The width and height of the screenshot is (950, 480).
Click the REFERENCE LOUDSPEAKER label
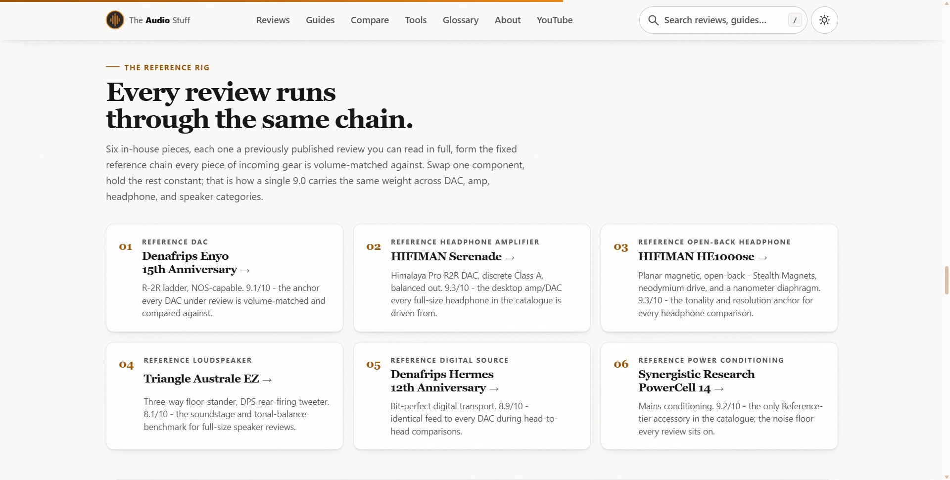point(198,360)
